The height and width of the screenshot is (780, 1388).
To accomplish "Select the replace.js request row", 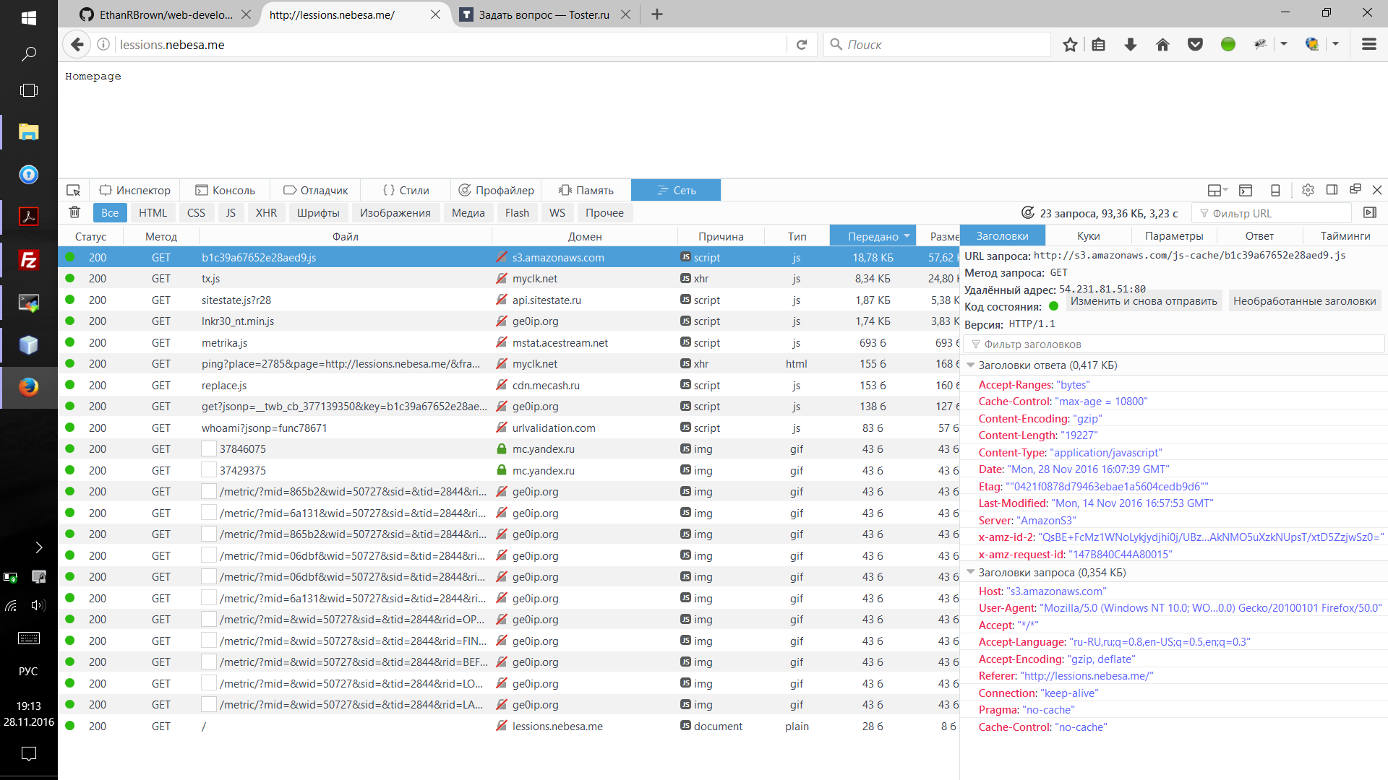I will pos(509,385).
